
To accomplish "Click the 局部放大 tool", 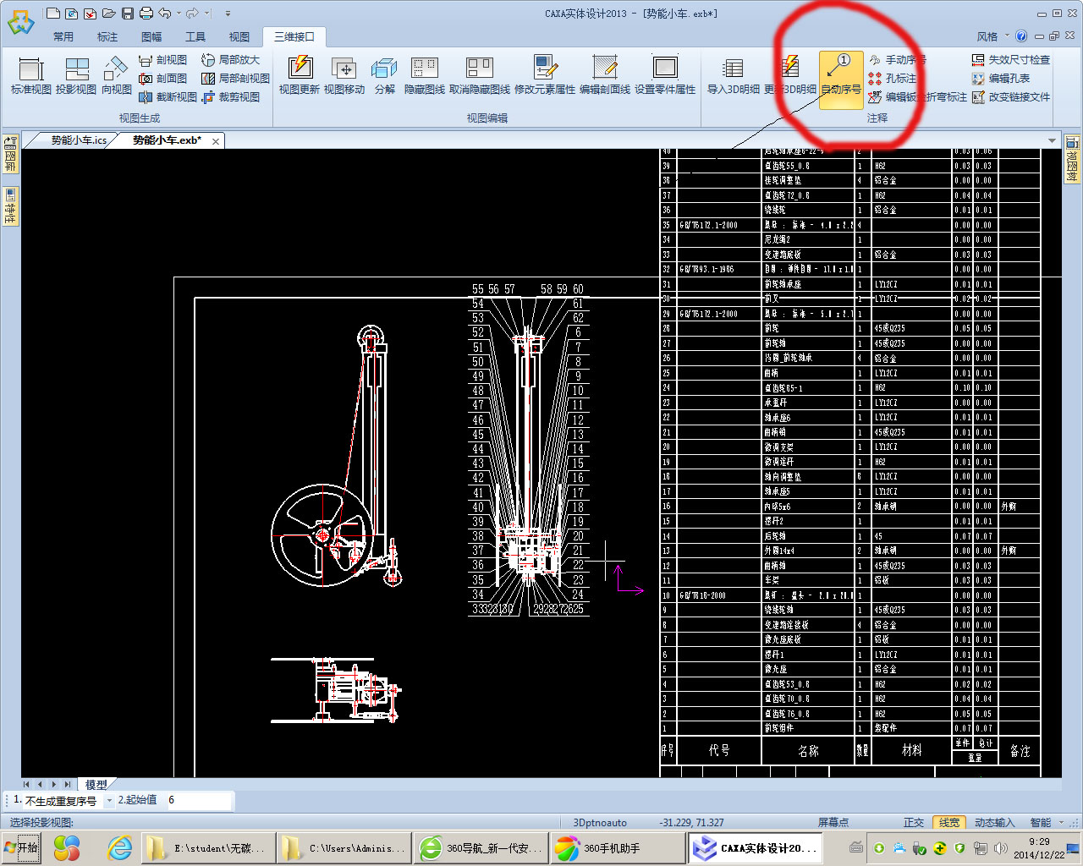I will [230, 60].
